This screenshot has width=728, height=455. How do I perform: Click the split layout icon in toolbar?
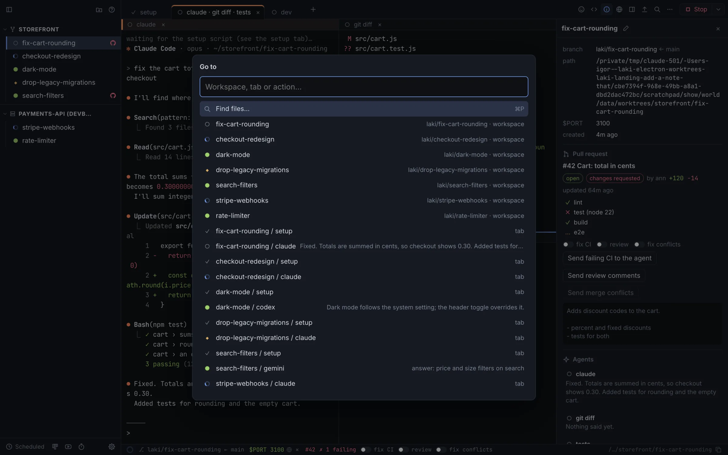point(632,9)
